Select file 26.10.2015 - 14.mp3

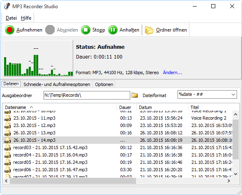pos(34,140)
